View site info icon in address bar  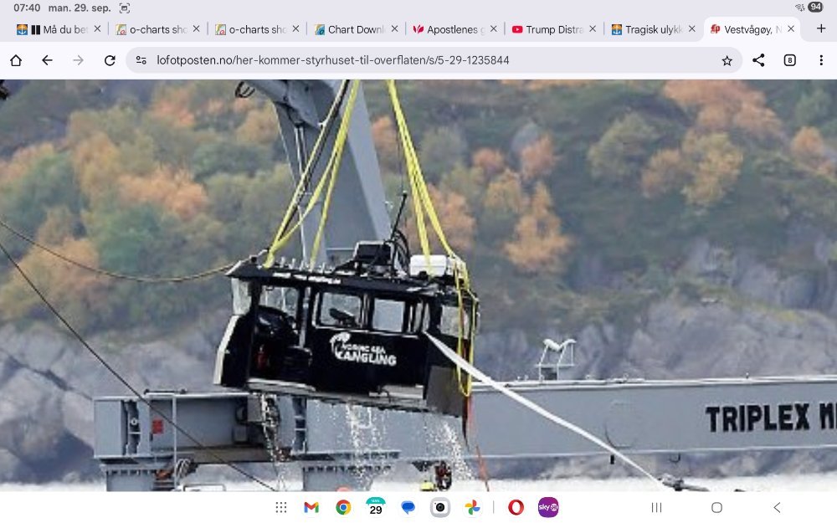click(141, 60)
